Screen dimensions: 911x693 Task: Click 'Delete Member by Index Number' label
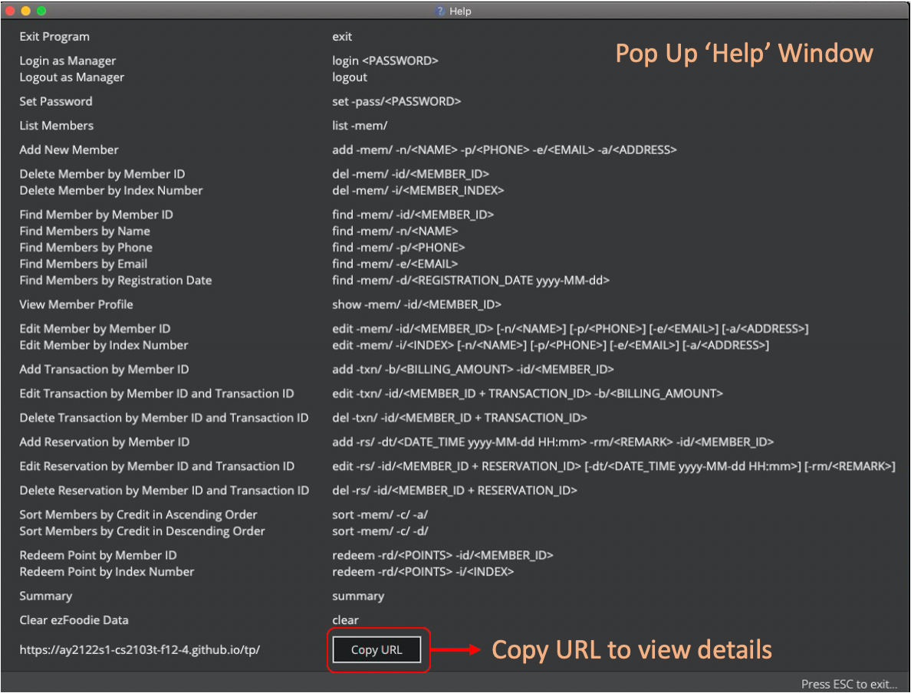111,190
